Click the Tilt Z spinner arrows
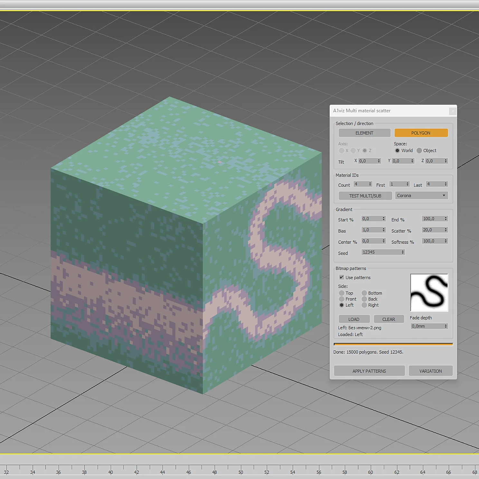 point(446,161)
